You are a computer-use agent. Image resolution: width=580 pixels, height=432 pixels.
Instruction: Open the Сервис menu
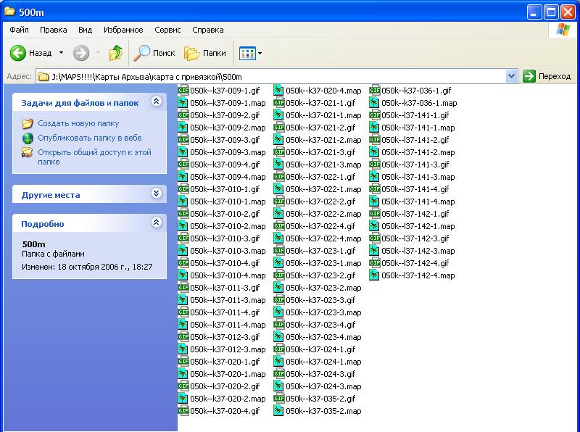pyautogui.click(x=167, y=30)
